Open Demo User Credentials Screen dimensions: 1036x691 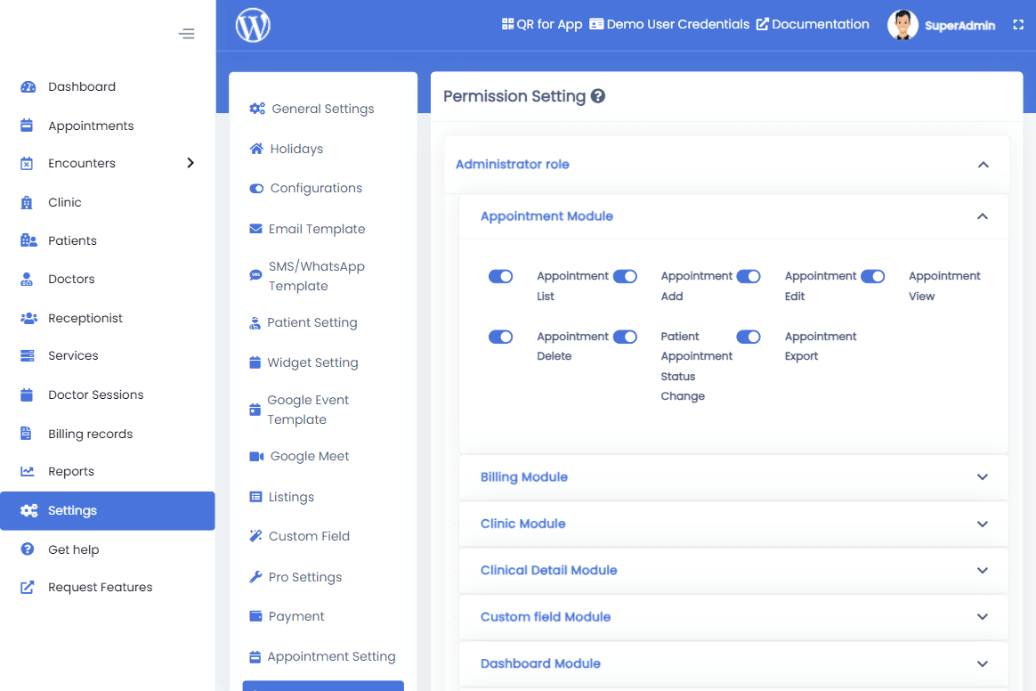point(669,24)
